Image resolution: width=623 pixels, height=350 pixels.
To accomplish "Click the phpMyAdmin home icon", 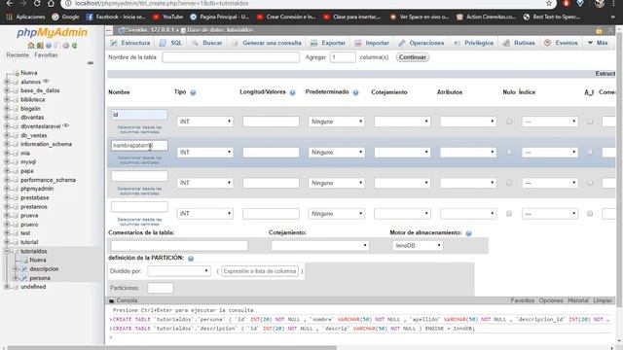I will click(x=31, y=46).
